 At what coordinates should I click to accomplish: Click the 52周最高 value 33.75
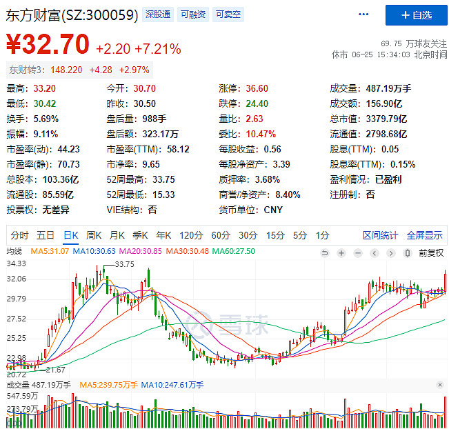tap(163, 179)
